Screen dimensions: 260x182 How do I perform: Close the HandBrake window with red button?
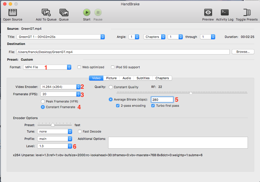(5, 4)
